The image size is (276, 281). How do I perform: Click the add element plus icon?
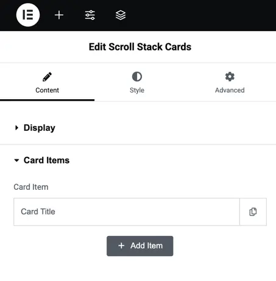point(59,15)
